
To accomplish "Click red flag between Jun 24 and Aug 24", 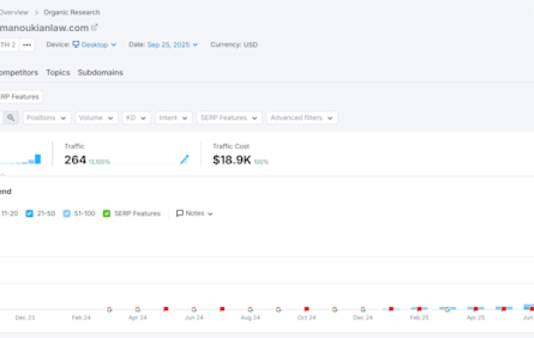I will (x=222, y=309).
